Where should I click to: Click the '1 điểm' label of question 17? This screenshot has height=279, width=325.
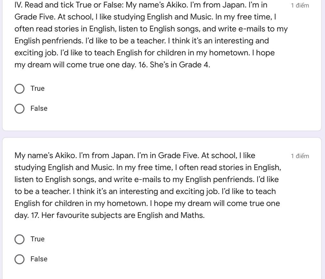point(300,156)
